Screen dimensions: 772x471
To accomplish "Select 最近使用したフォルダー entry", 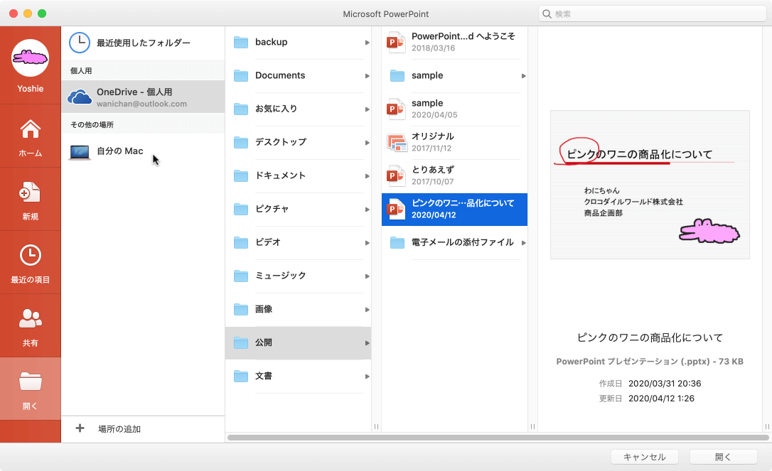I will 143,43.
